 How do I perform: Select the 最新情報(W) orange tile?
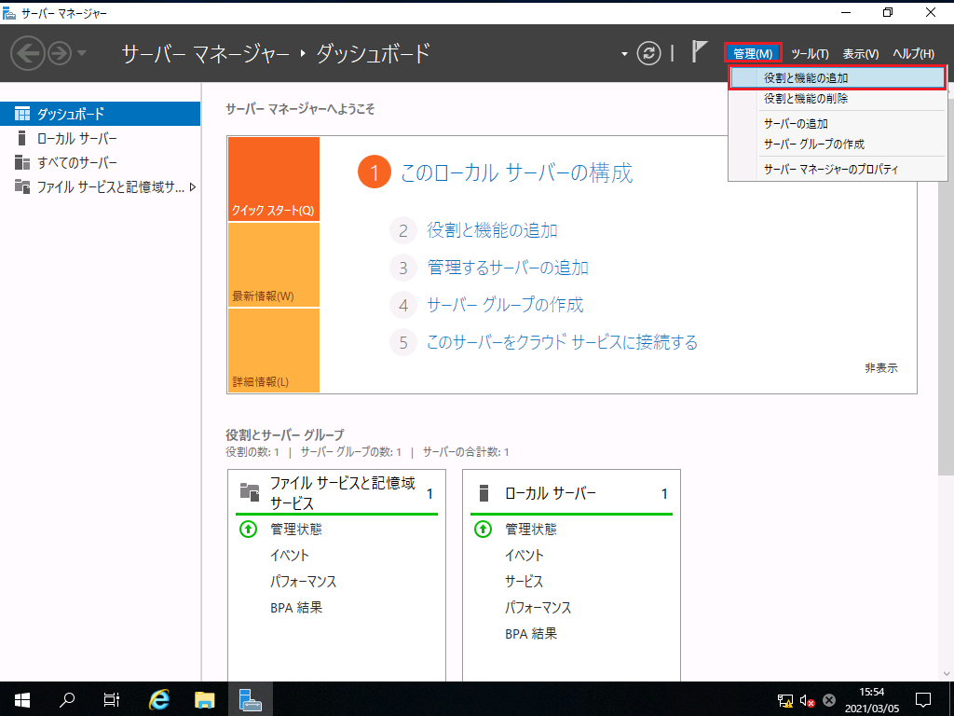click(x=273, y=266)
